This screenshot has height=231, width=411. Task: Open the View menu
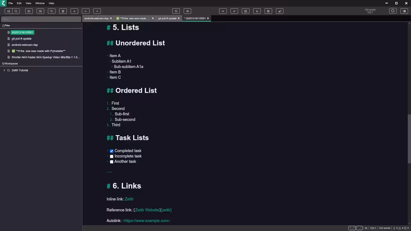[28, 3]
